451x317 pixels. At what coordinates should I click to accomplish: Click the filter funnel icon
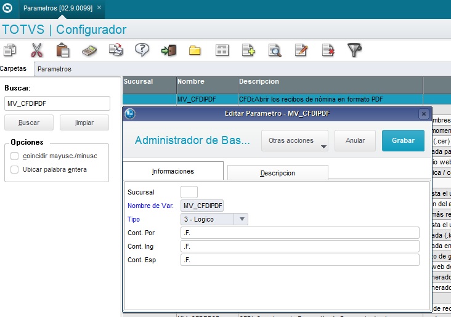pyautogui.click(x=355, y=50)
